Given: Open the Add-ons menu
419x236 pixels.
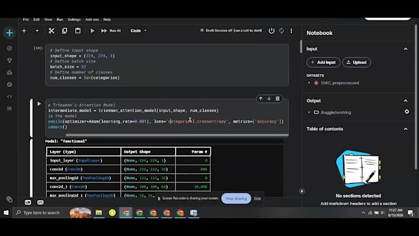Looking at the screenshot, I should click(92, 20).
